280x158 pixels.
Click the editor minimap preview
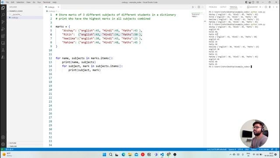point(197,15)
